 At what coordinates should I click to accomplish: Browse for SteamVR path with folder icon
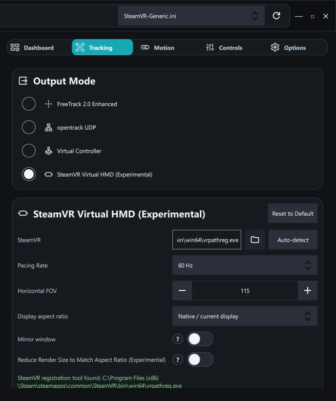(x=255, y=240)
